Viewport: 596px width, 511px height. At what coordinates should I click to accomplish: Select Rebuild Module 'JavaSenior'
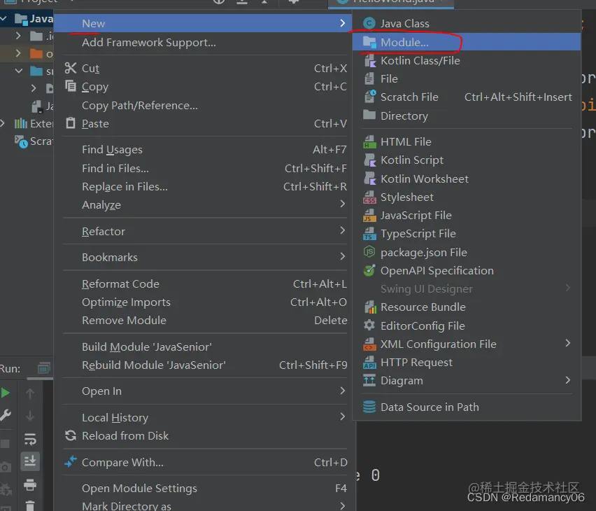154,365
